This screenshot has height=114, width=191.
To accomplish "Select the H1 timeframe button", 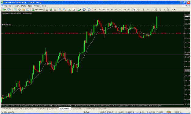I will 112,9.
